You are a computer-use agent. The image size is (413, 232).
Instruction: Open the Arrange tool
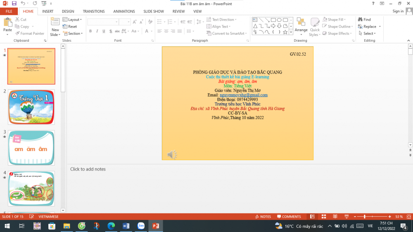pos(301,26)
